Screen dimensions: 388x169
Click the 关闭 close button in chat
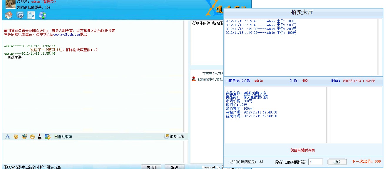(151, 167)
